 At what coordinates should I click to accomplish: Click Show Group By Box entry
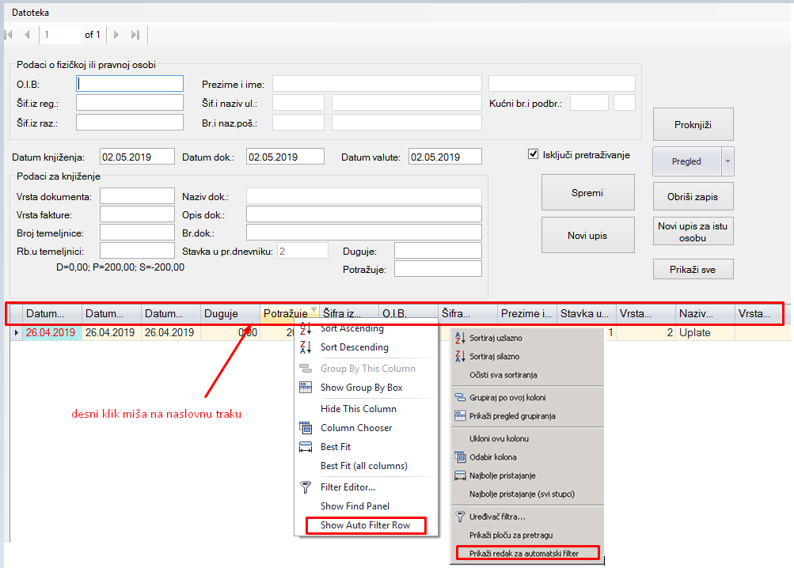coord(361,388)
